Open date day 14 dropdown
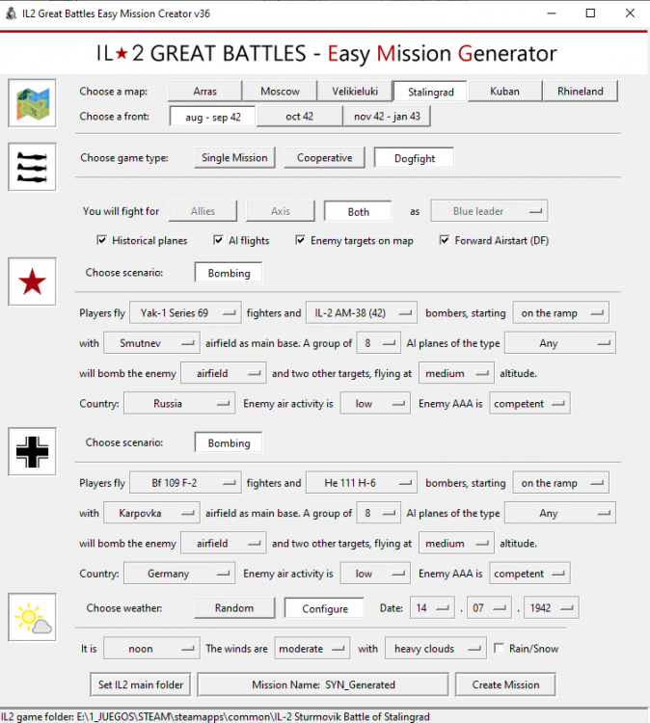Screen dimensions: 650x723 click(x=432, y=607)
